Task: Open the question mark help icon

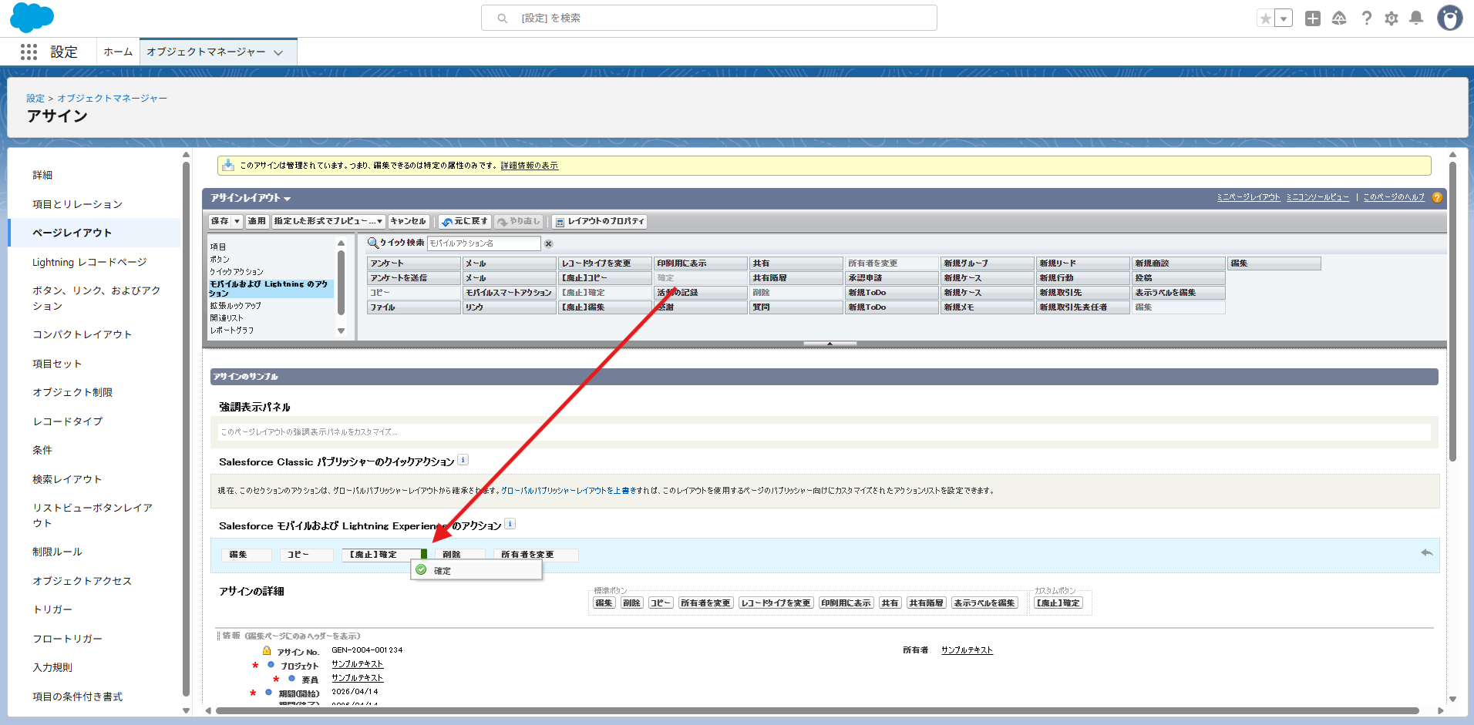Action: point(1366,18)
